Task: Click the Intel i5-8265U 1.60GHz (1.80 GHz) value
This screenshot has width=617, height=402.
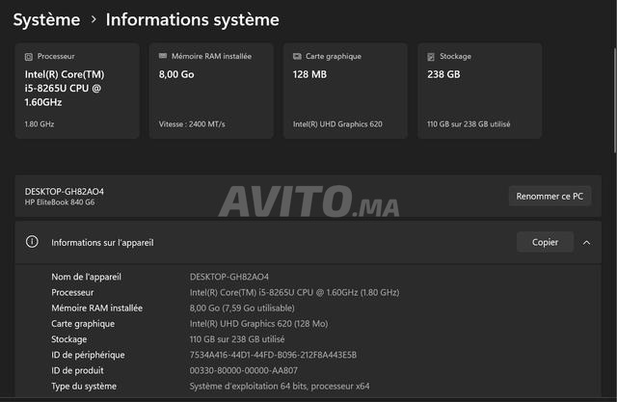Action: coord(294,293)
